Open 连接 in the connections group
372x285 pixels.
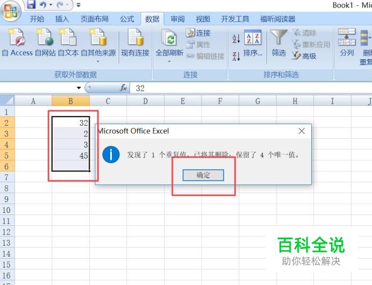point(198,33)
